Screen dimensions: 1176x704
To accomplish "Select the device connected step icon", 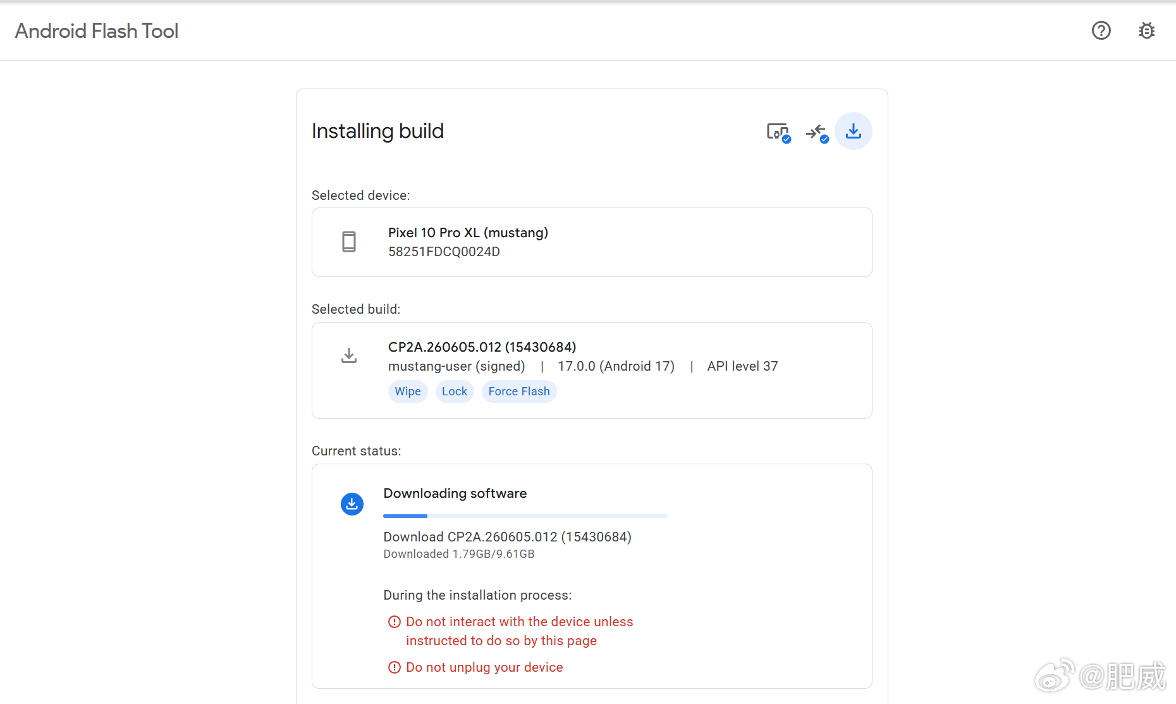I will click(x=778, y=132).
